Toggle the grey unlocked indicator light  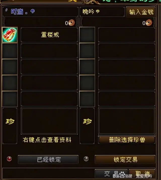[x=86, y=159]
